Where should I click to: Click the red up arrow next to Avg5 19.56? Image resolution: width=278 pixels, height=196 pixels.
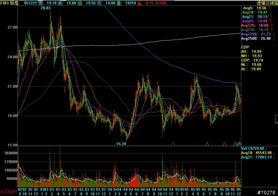coord(270,8)
